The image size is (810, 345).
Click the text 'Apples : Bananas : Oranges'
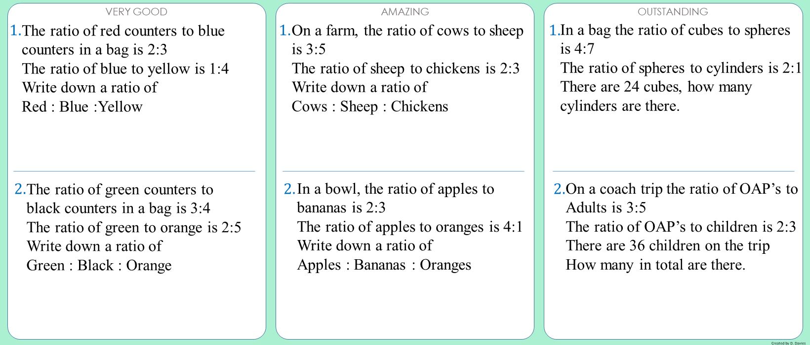click(x=384, y=265)
